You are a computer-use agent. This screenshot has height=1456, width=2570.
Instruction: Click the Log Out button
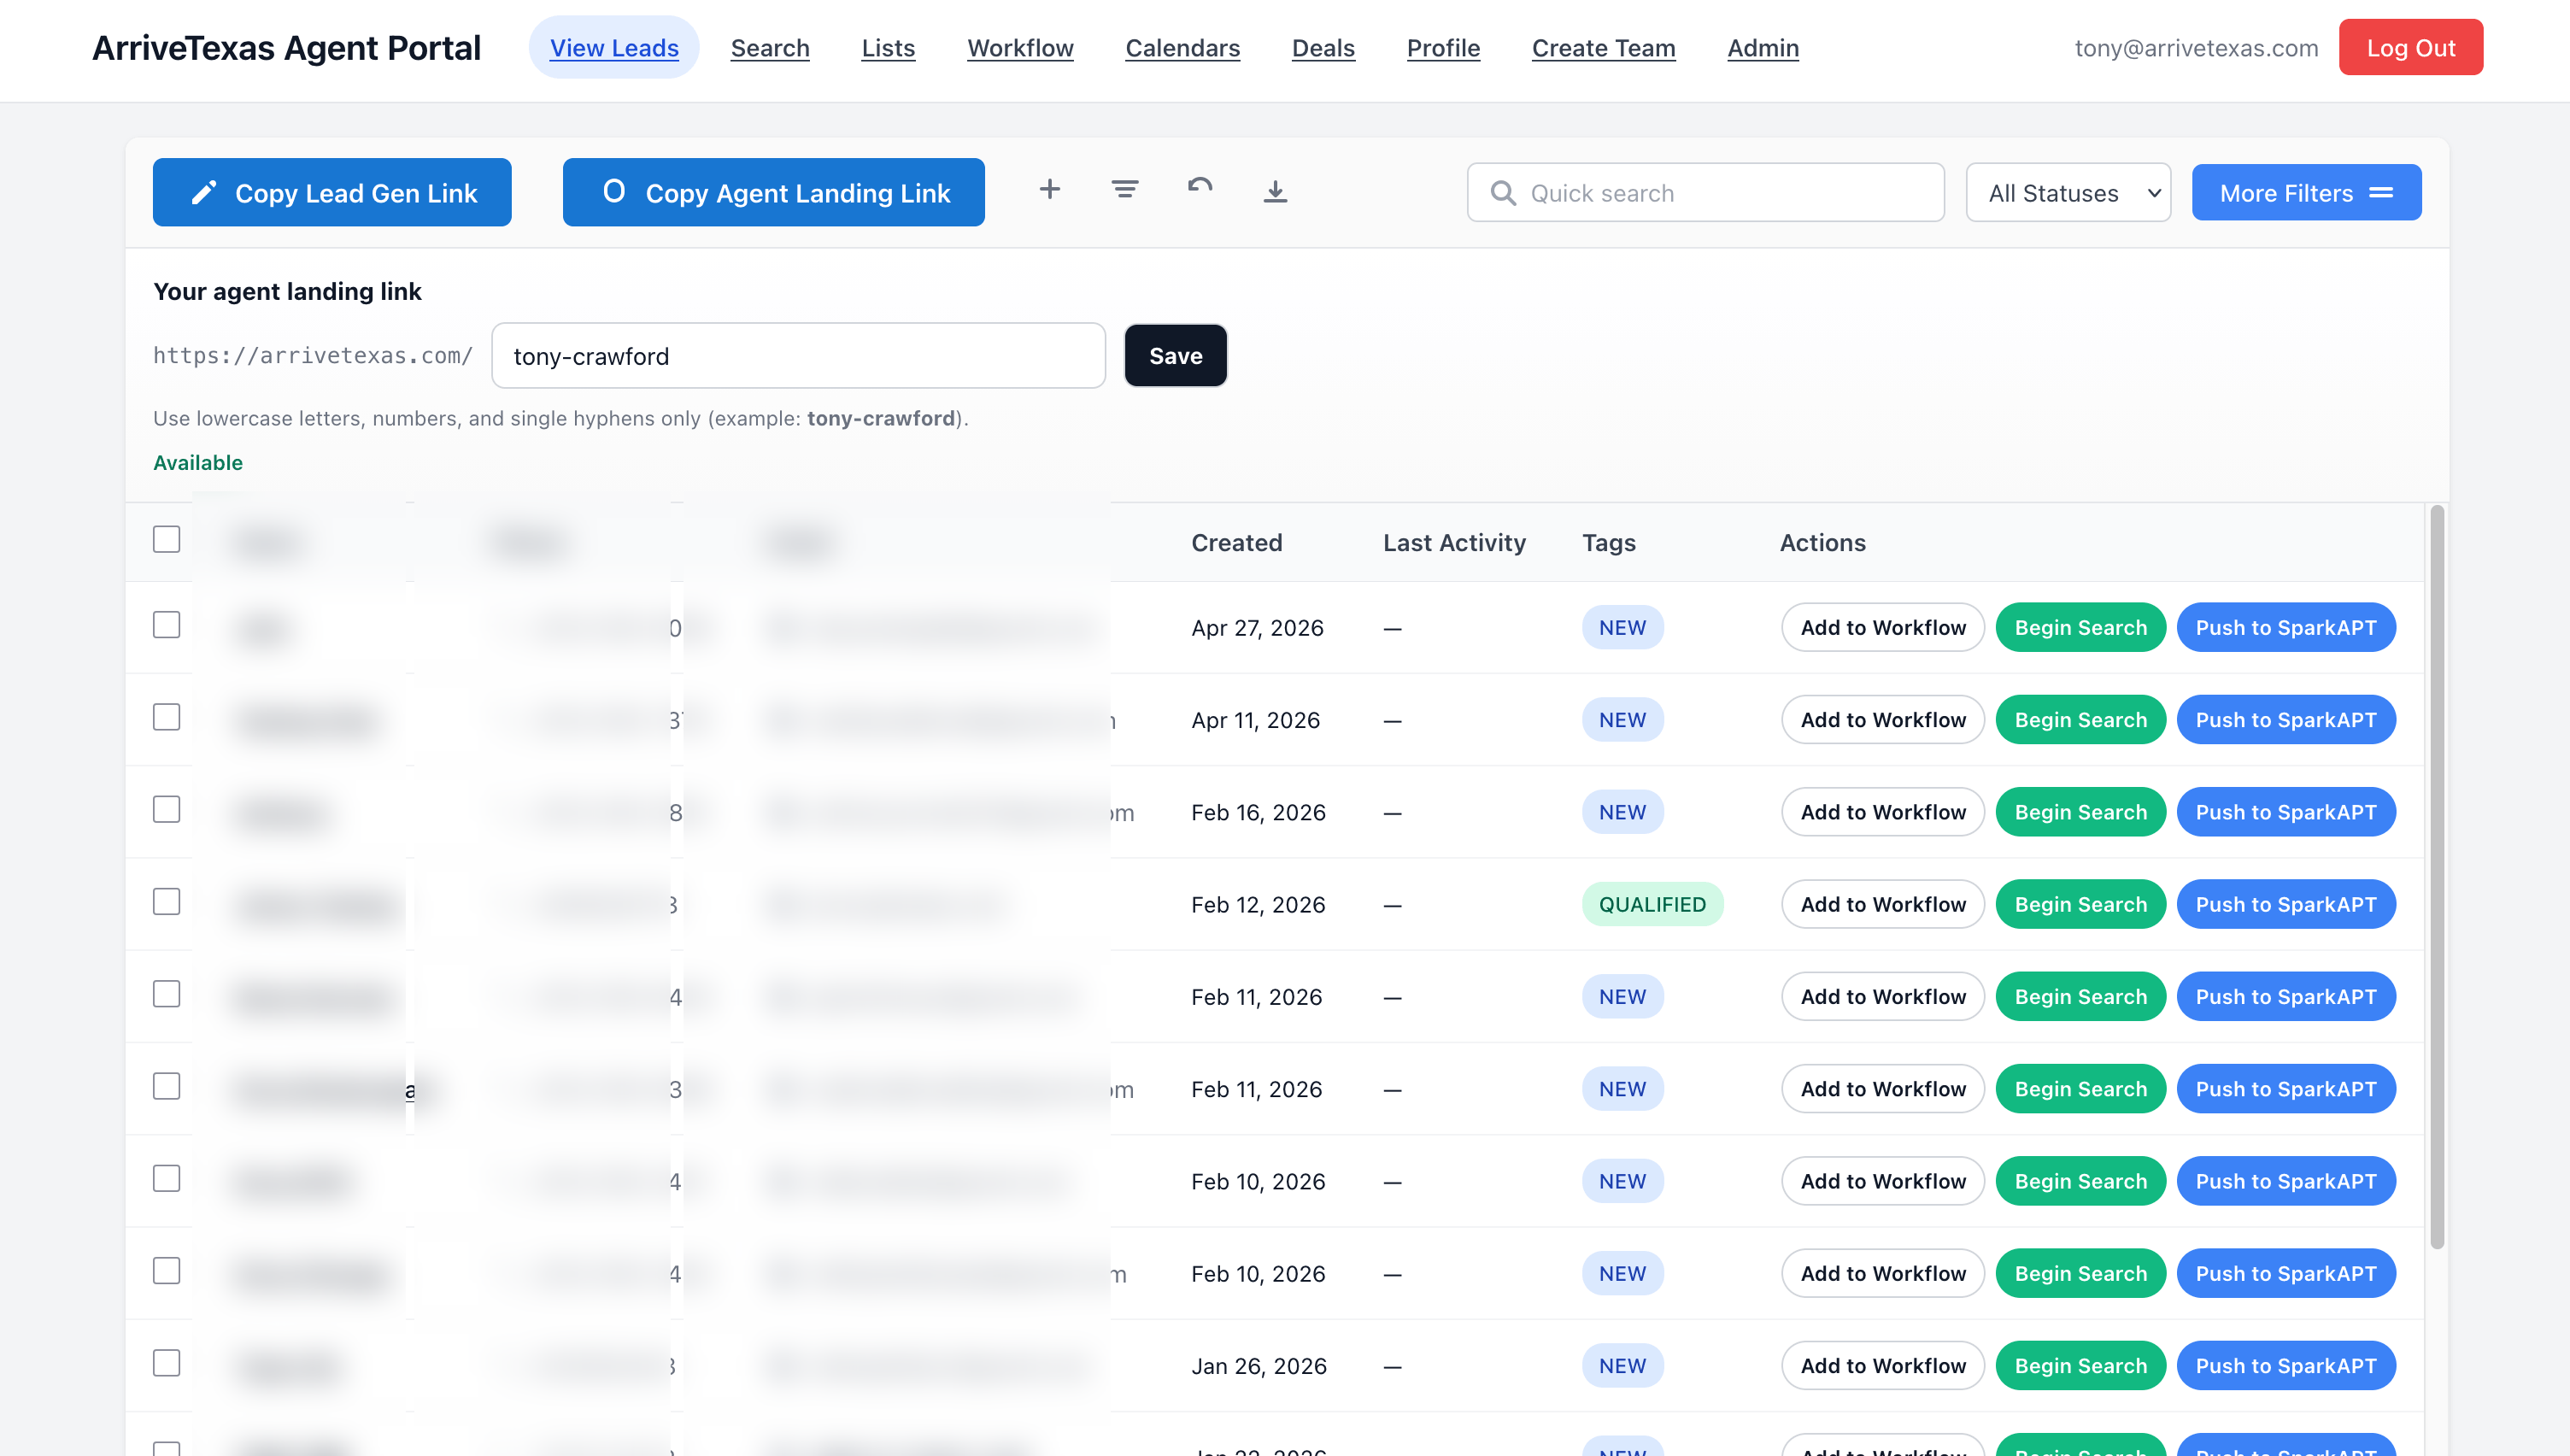[x=2410, y=47]
